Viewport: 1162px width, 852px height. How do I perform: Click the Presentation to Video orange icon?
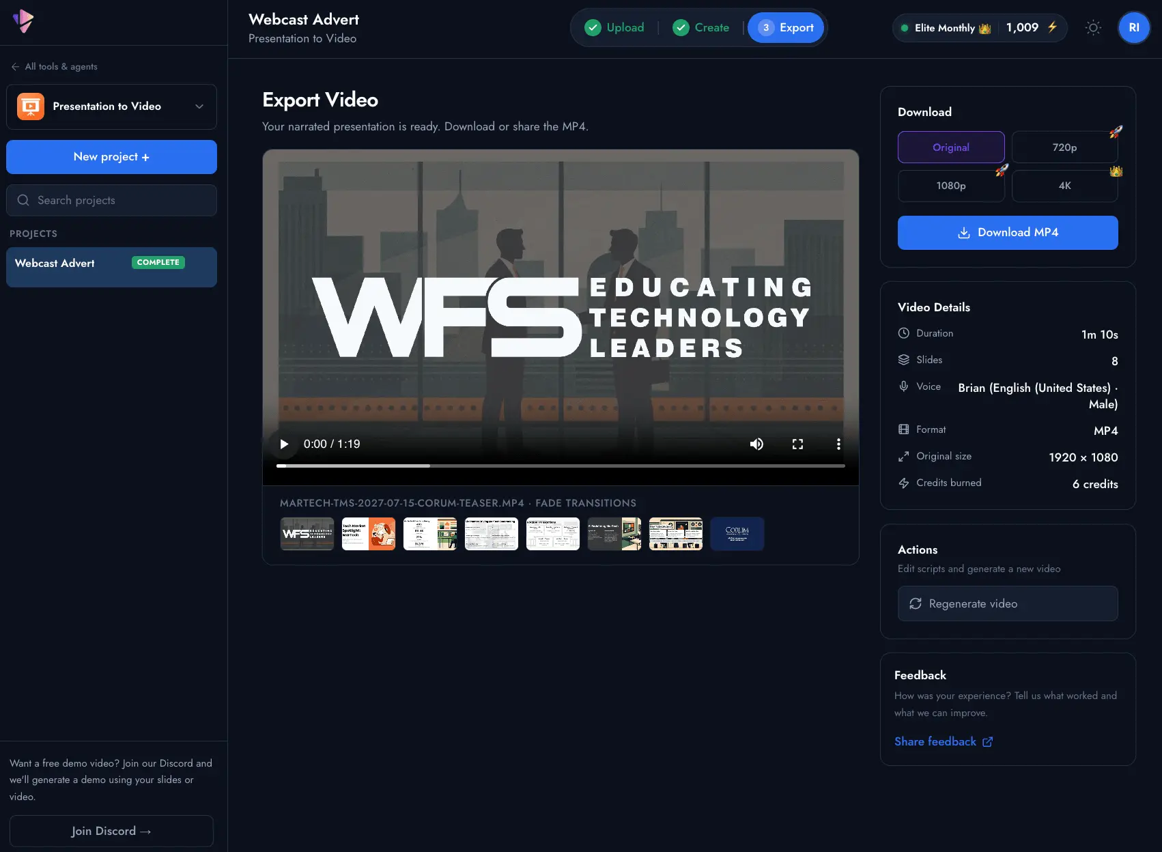click(31, 106)
